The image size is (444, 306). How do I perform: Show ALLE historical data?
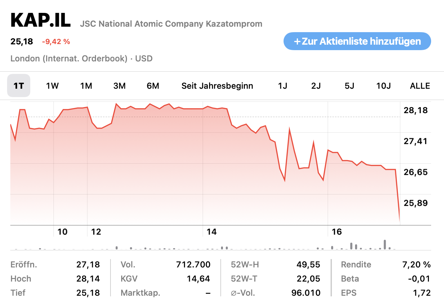[420, 86]
